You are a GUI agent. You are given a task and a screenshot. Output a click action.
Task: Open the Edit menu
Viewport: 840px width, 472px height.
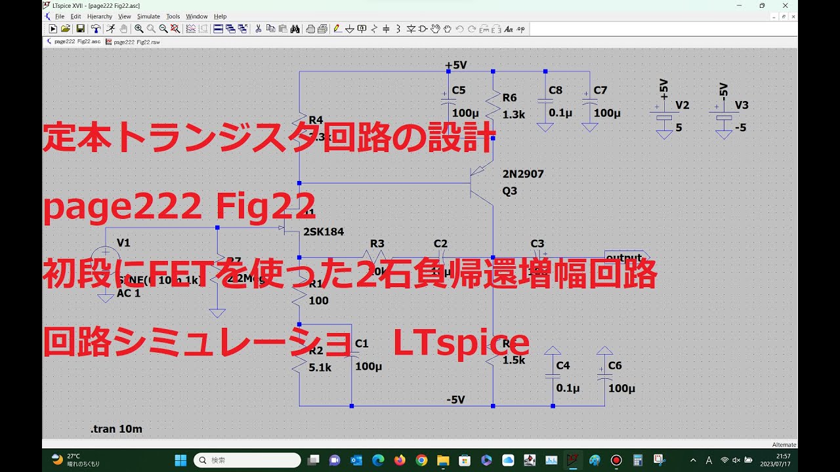coord(76,16)
